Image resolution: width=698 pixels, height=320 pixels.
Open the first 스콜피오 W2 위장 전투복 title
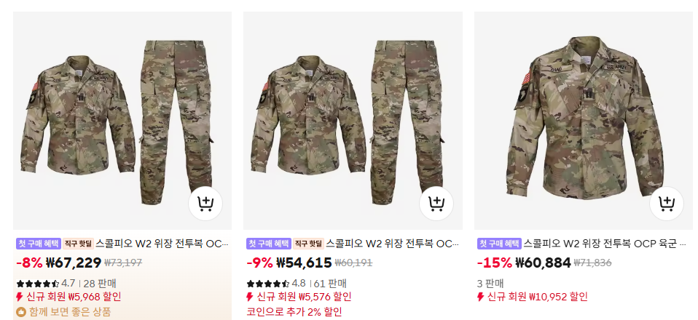(x=162, y=244)
